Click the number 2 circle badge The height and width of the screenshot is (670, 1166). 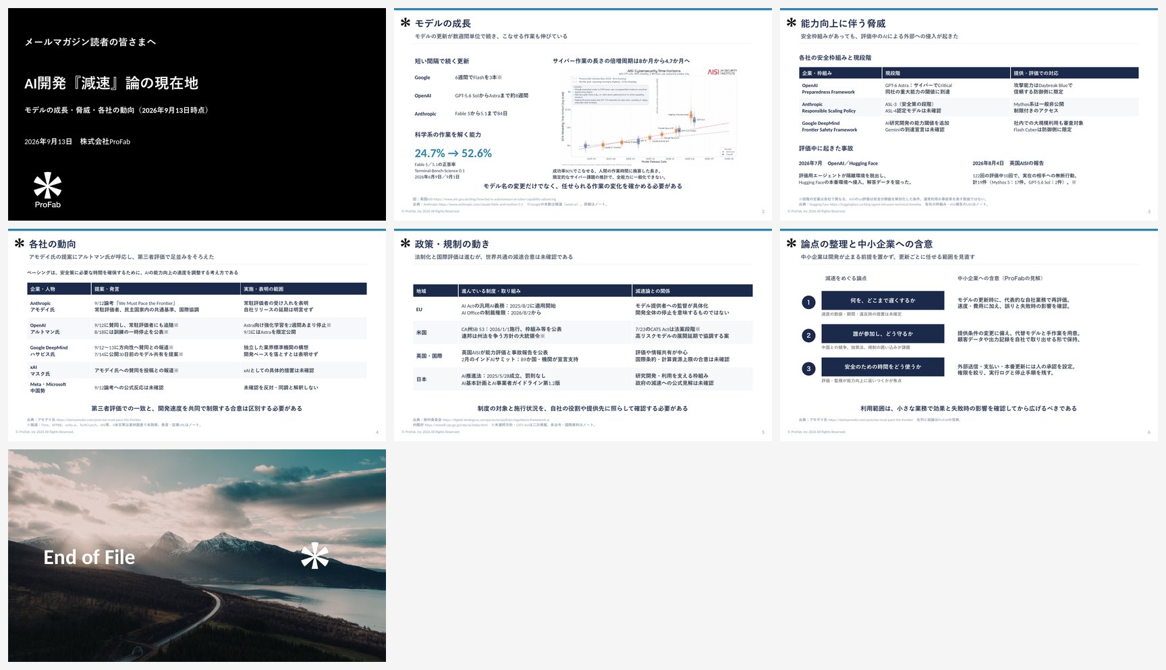[x=808, y=335]
